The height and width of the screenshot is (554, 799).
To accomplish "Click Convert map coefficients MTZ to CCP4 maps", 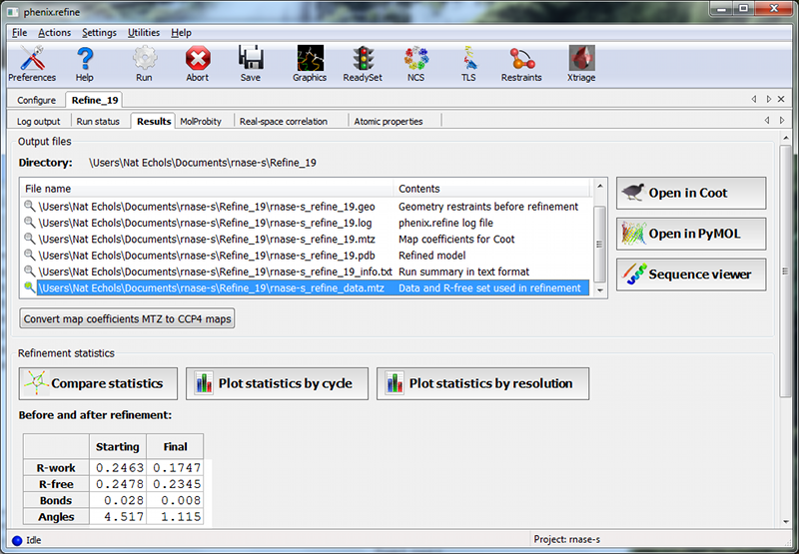I will (127, 319).
